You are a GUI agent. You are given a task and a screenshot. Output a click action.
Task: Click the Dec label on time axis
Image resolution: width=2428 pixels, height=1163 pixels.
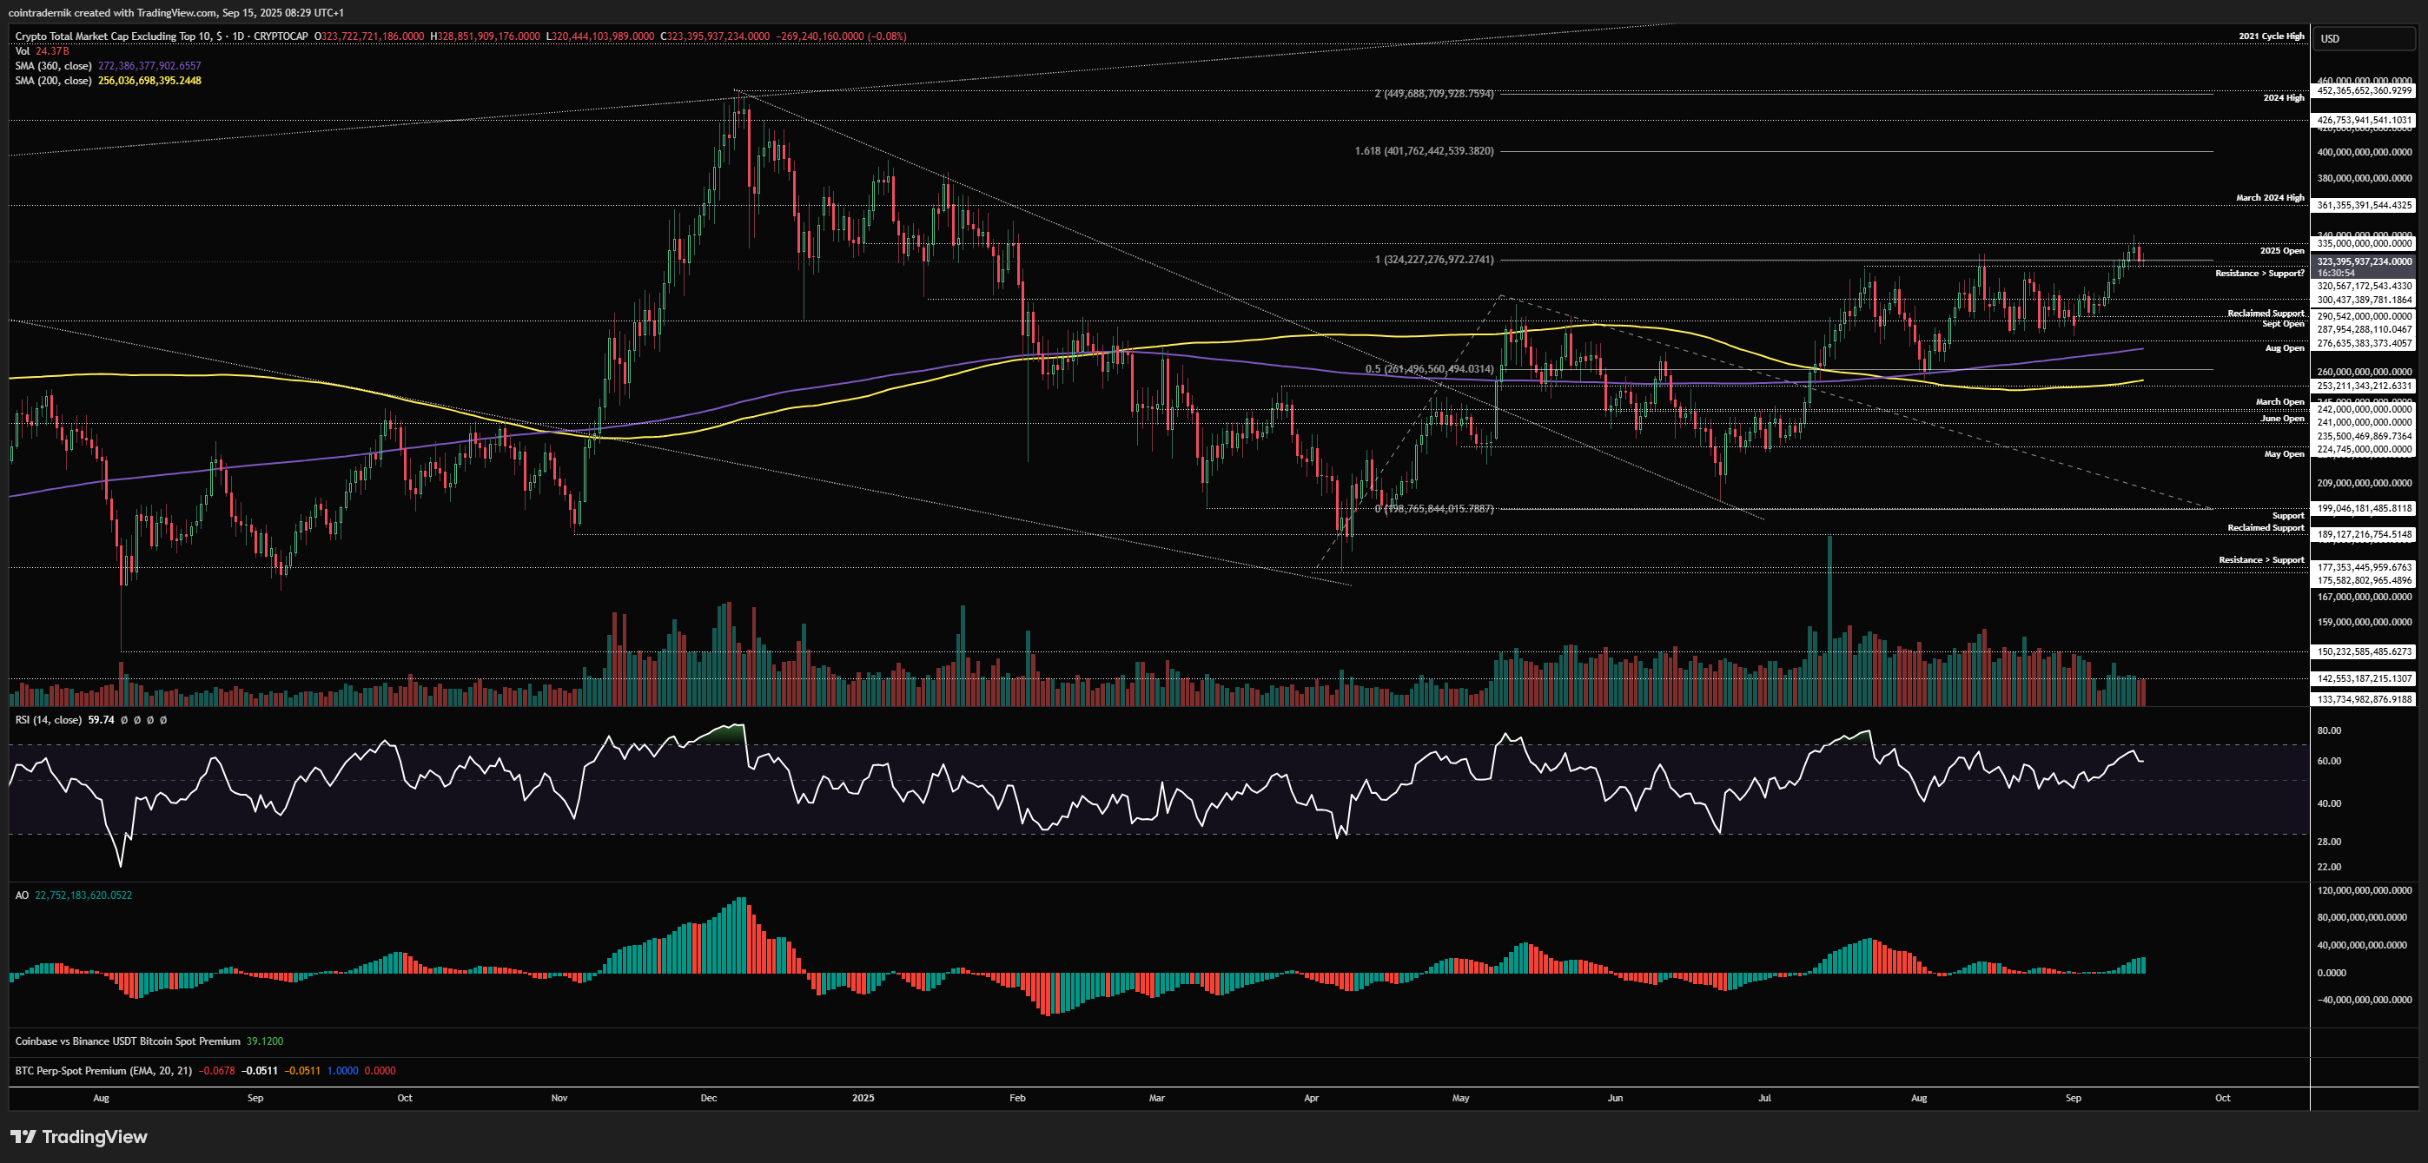709,1099
